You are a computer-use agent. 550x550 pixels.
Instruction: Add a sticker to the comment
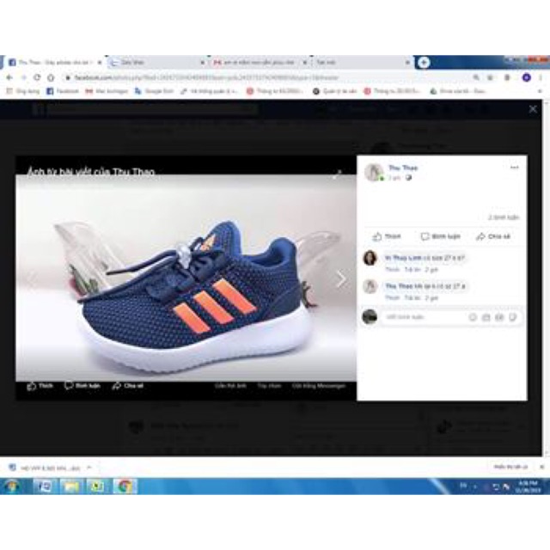click(511, 317)
